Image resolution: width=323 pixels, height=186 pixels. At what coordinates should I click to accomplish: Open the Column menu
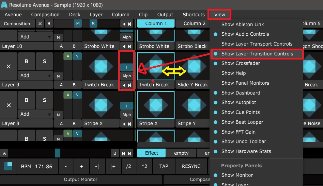121,15
